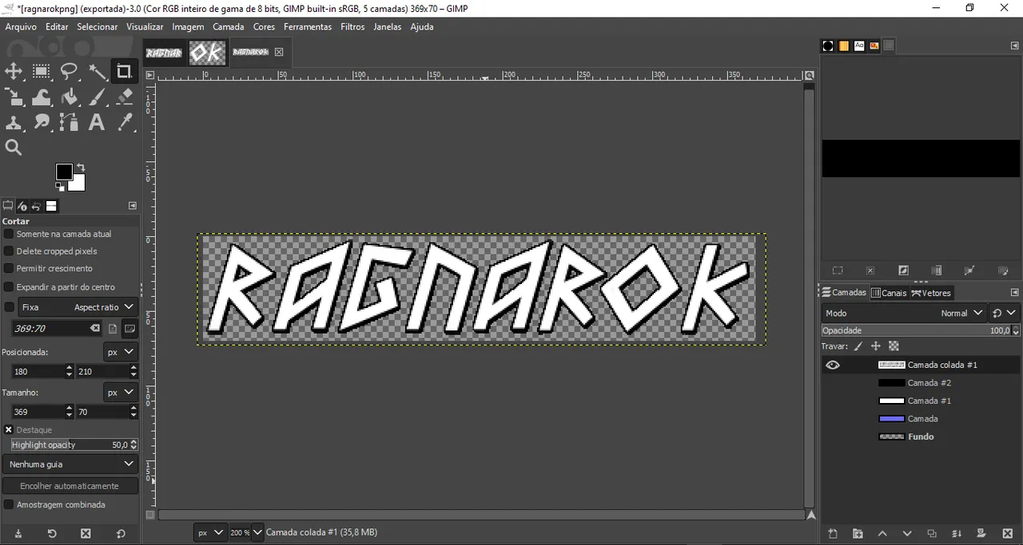Toggle 'Permitir crescimento' checkbox

(x=9, y=269)
